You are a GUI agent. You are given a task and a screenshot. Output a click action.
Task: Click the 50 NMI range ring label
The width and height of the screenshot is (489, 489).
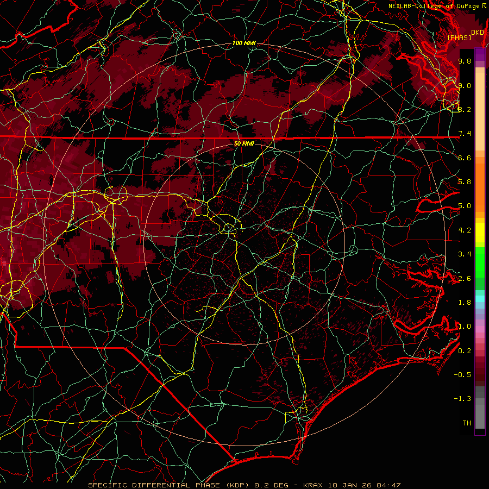point(244,143)
